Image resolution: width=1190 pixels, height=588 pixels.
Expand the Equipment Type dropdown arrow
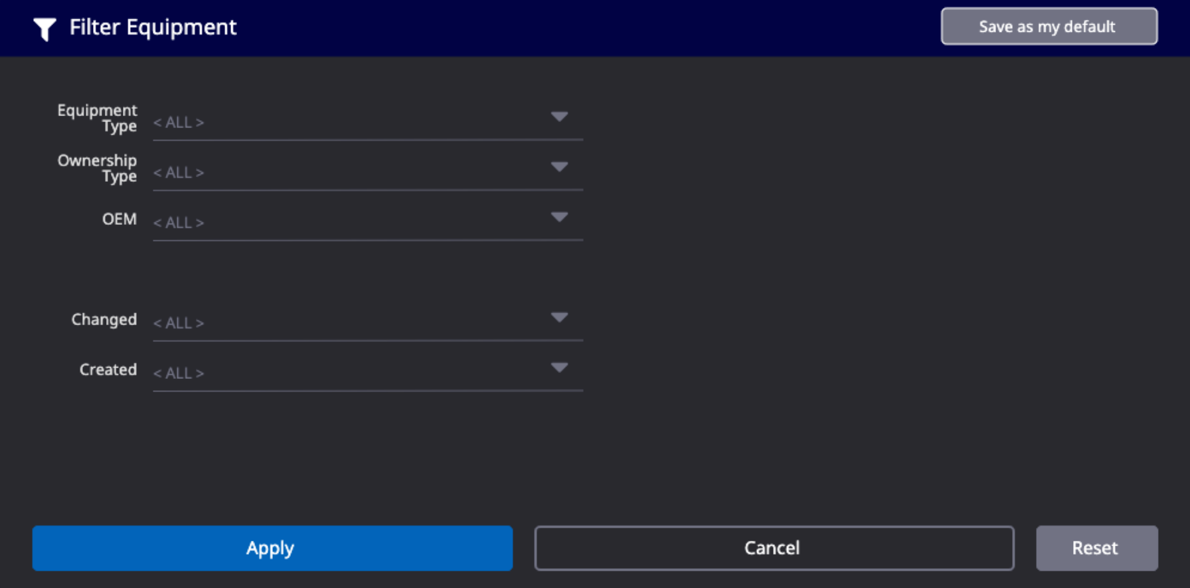[x=559, y=117]
